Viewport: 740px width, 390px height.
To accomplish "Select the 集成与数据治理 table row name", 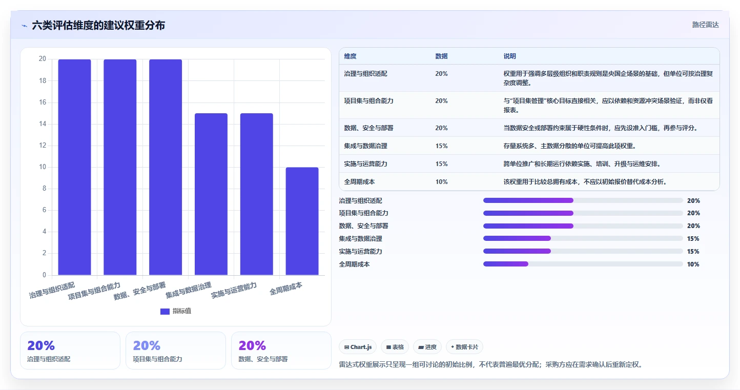I will 366,146.
